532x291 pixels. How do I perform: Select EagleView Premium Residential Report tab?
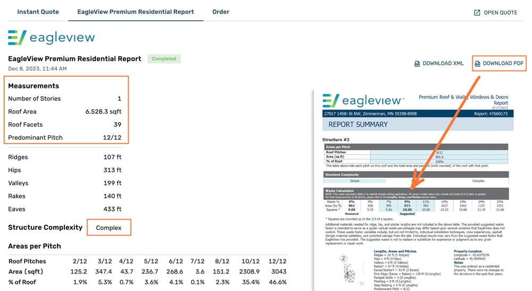[136, 12]
